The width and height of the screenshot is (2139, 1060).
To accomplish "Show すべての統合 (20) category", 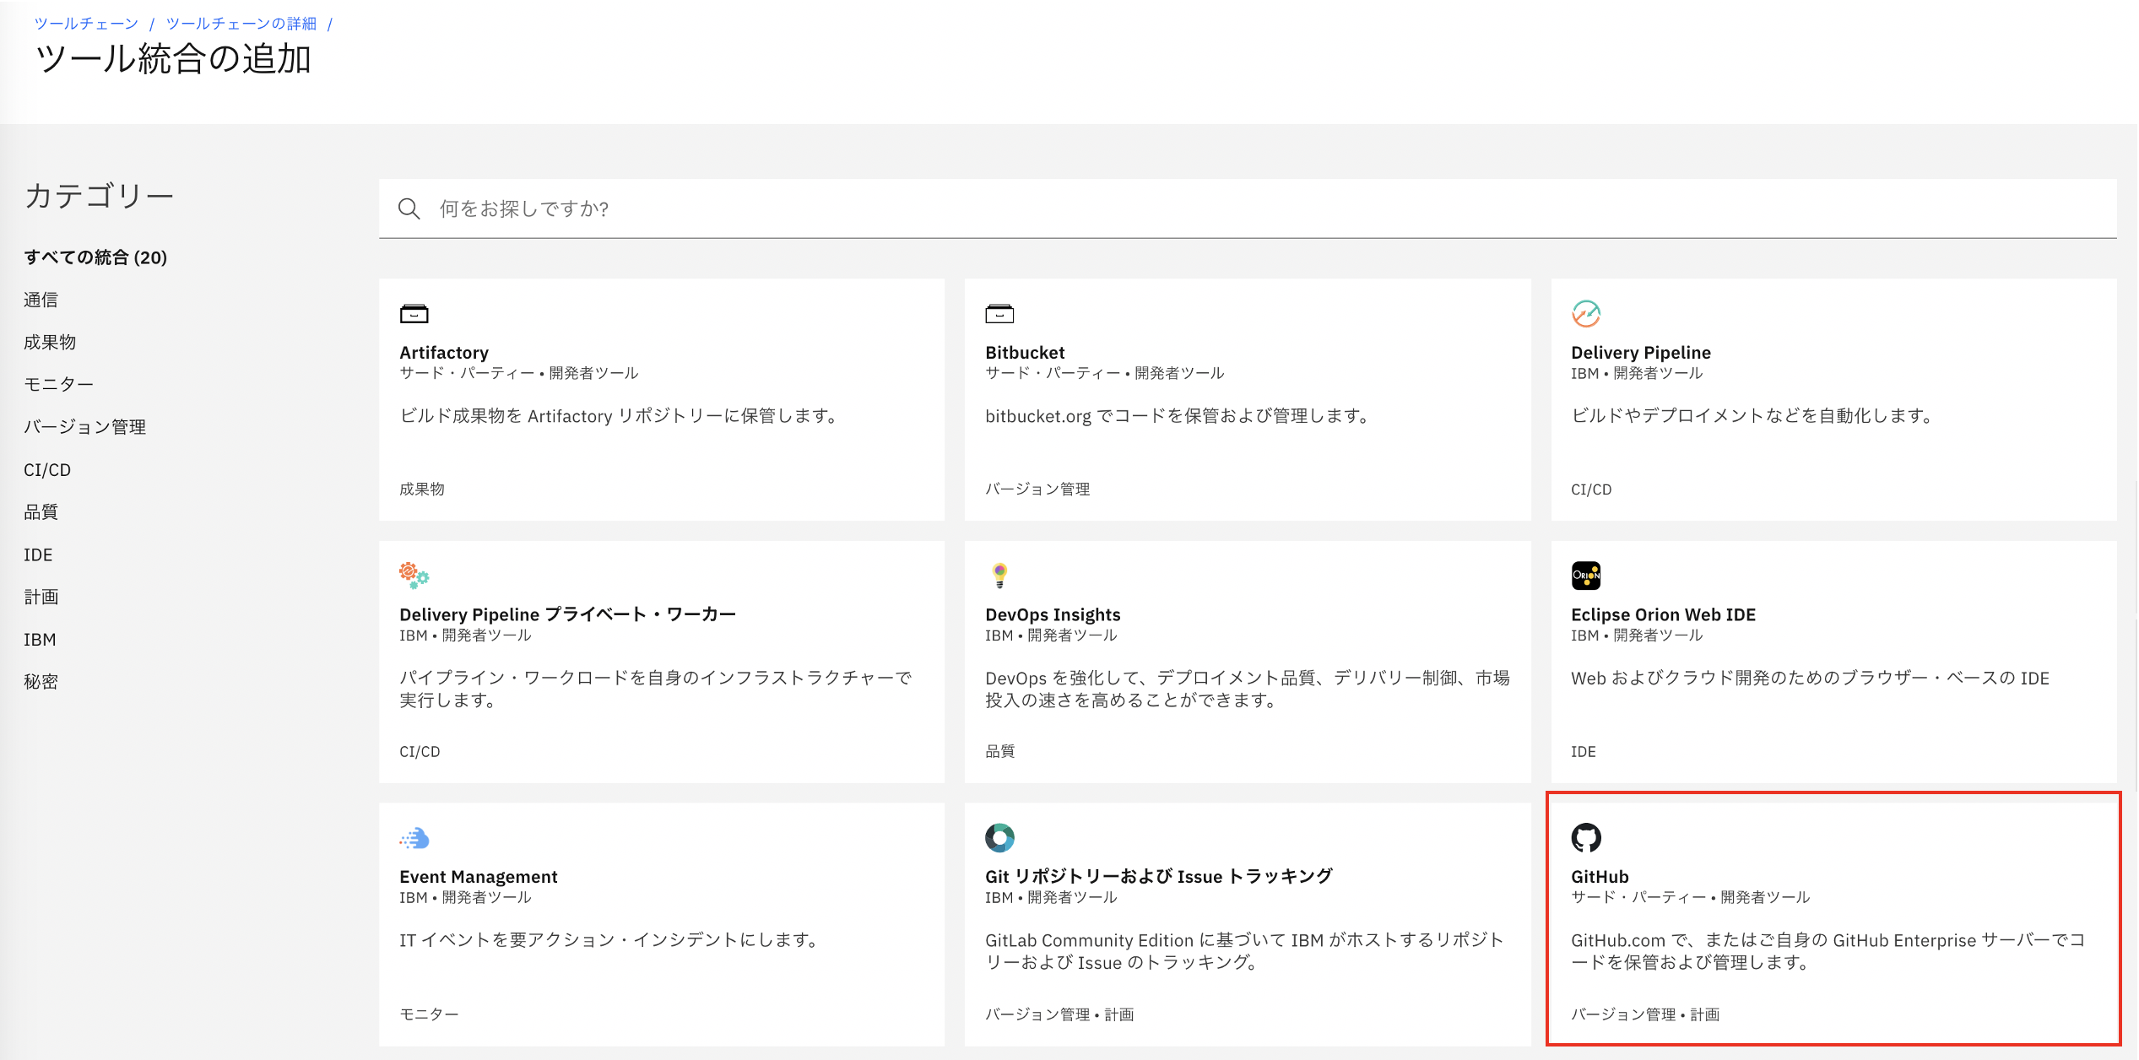I will point(95,257).
